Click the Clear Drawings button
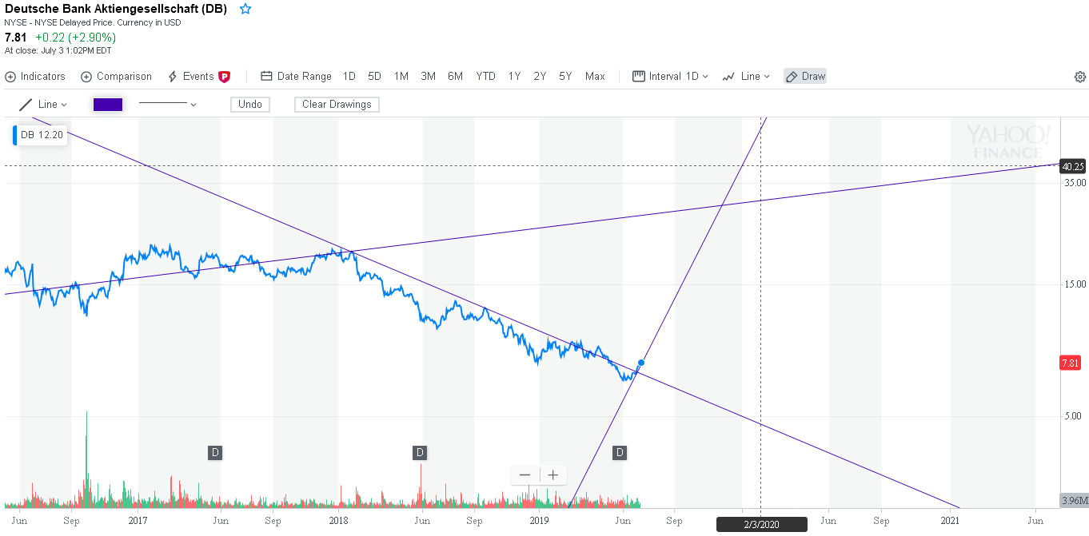The width and height of the screenshot is (1089, 536). coord(336,104)
